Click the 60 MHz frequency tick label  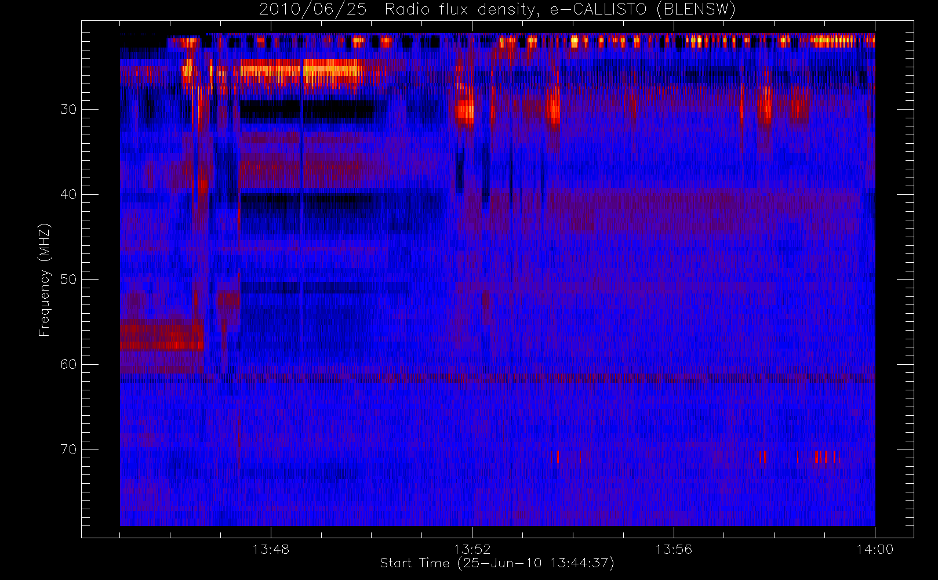point(68,364)
